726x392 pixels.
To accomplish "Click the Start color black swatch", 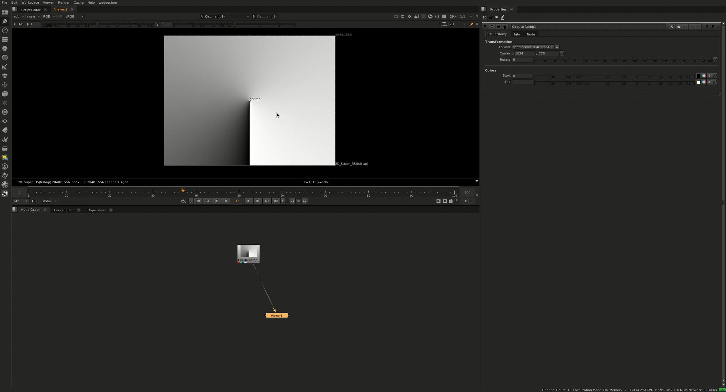I will [x=698, y=76].
